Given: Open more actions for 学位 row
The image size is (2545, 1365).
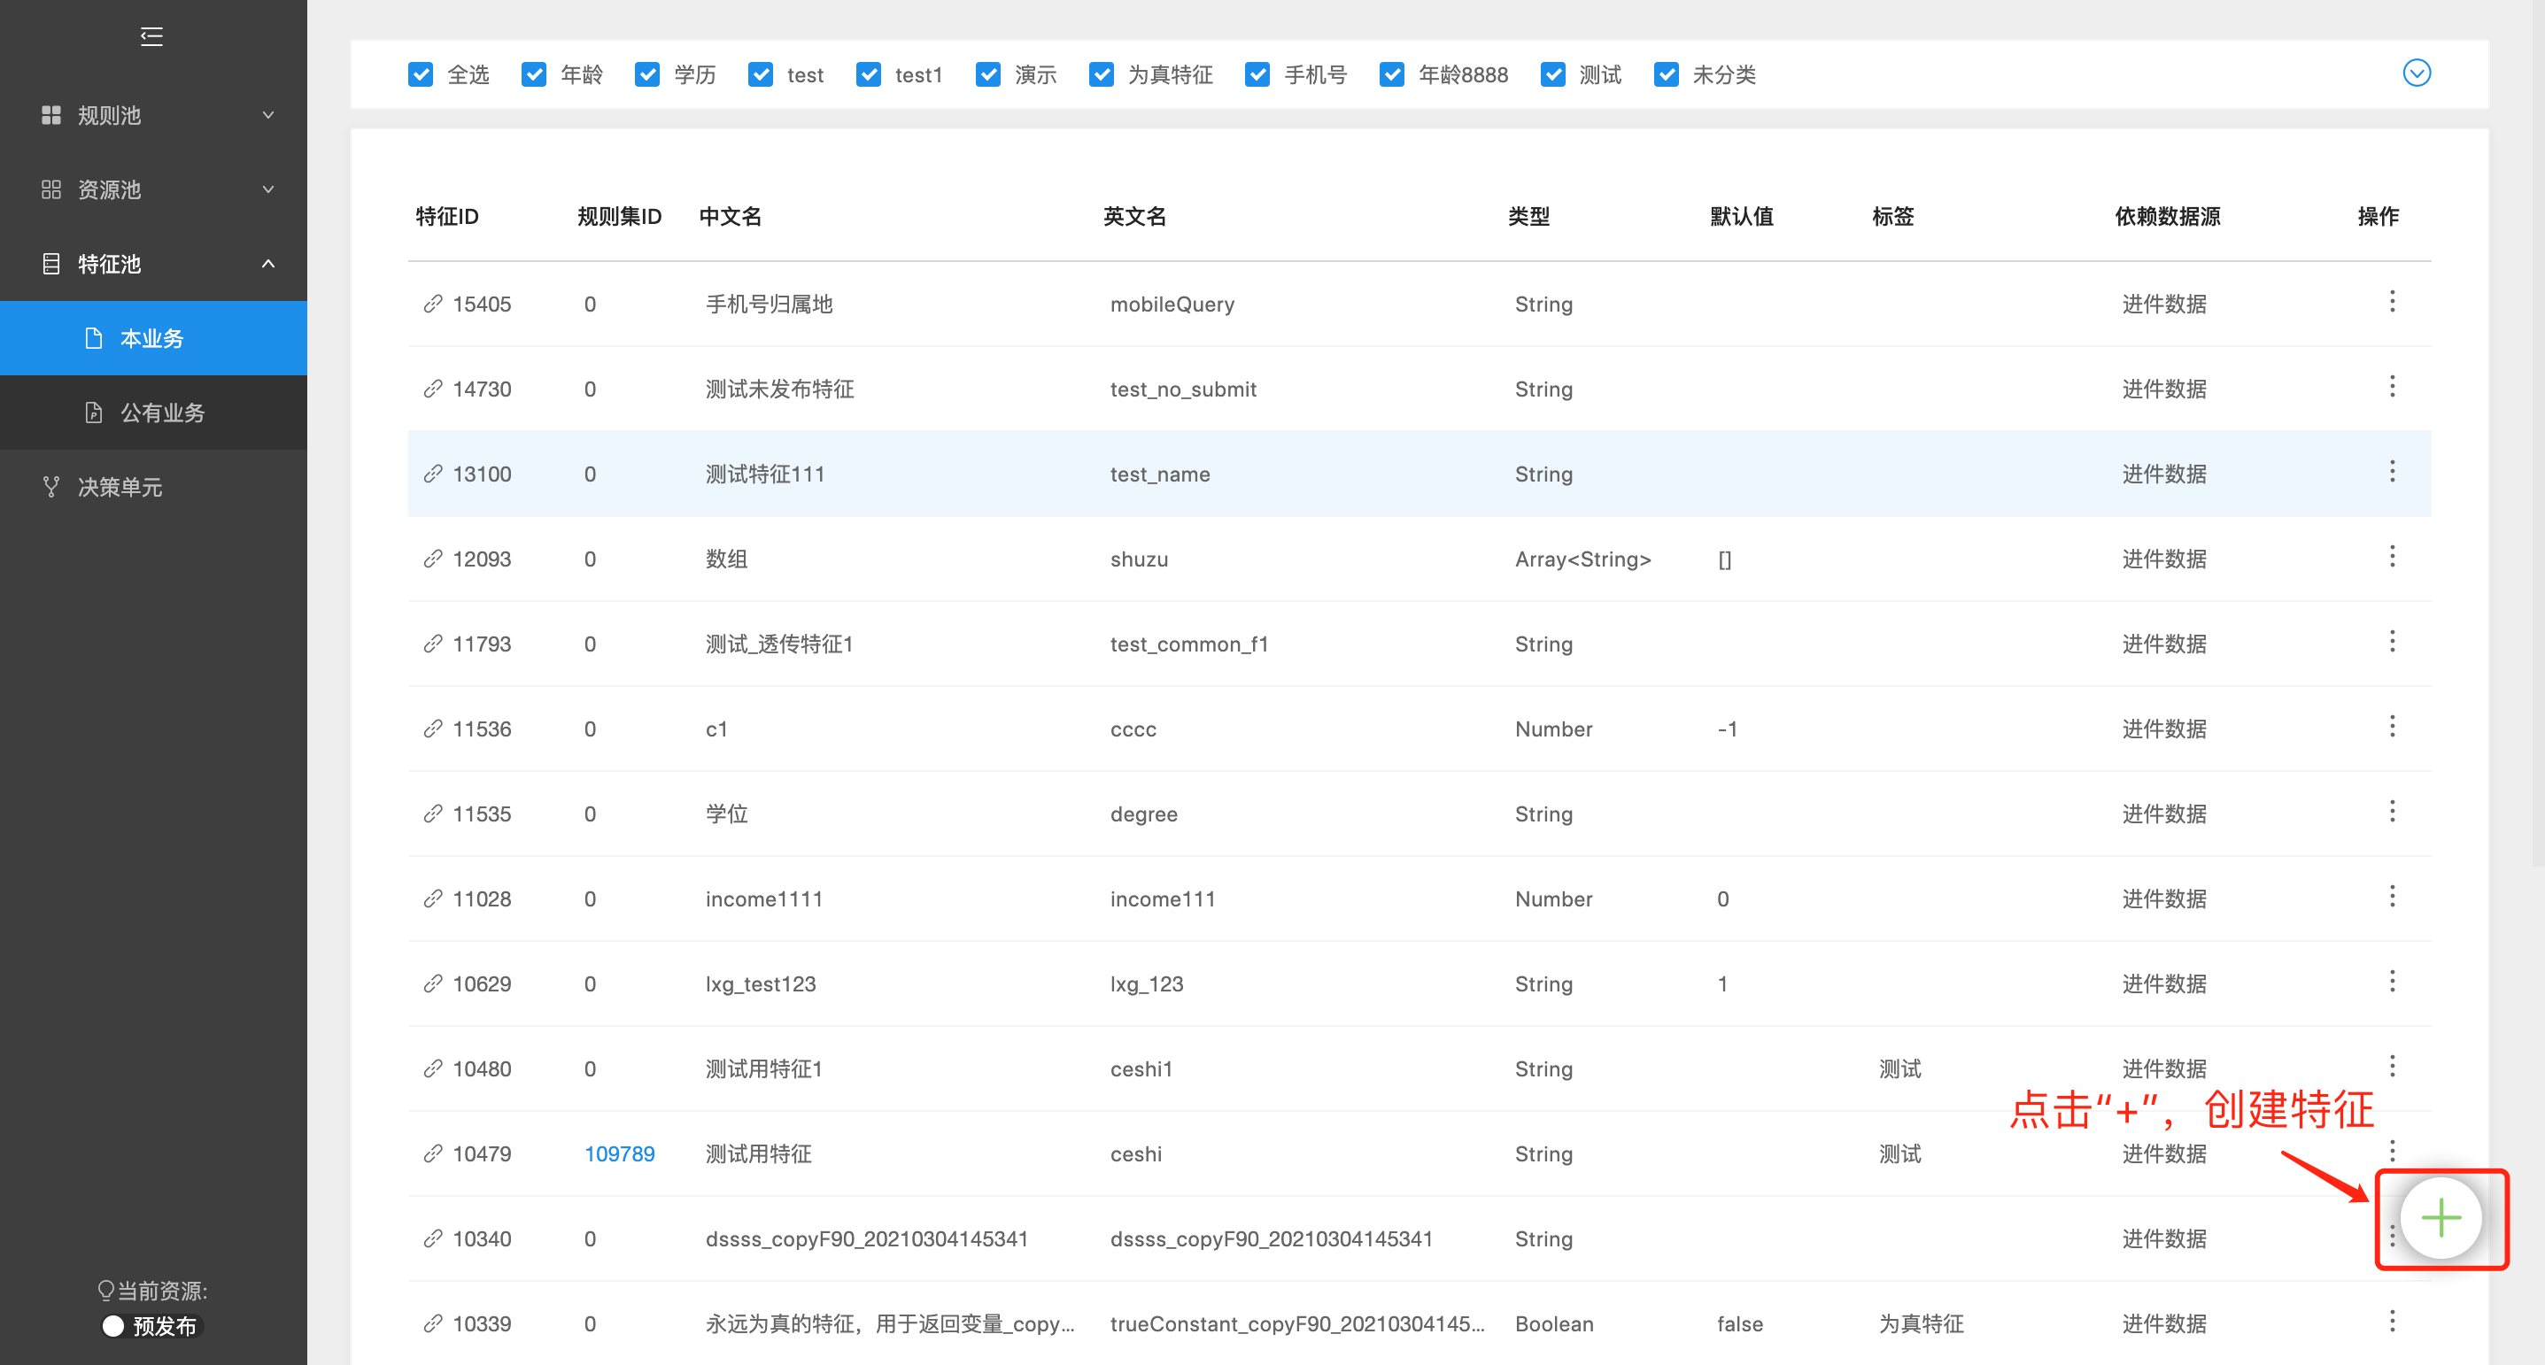Looking at the screenshot, I should click(2392, 811).
